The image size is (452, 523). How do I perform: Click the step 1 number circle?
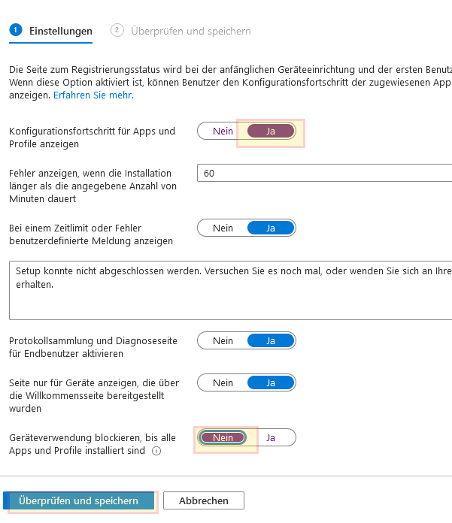click(15, 31)
